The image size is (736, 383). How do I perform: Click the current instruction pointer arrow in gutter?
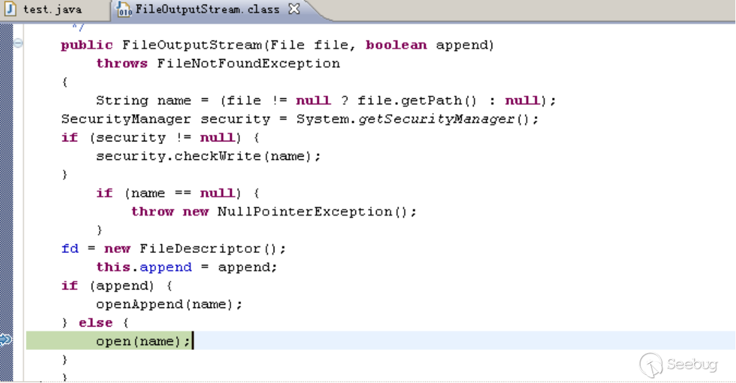(5, 339)
